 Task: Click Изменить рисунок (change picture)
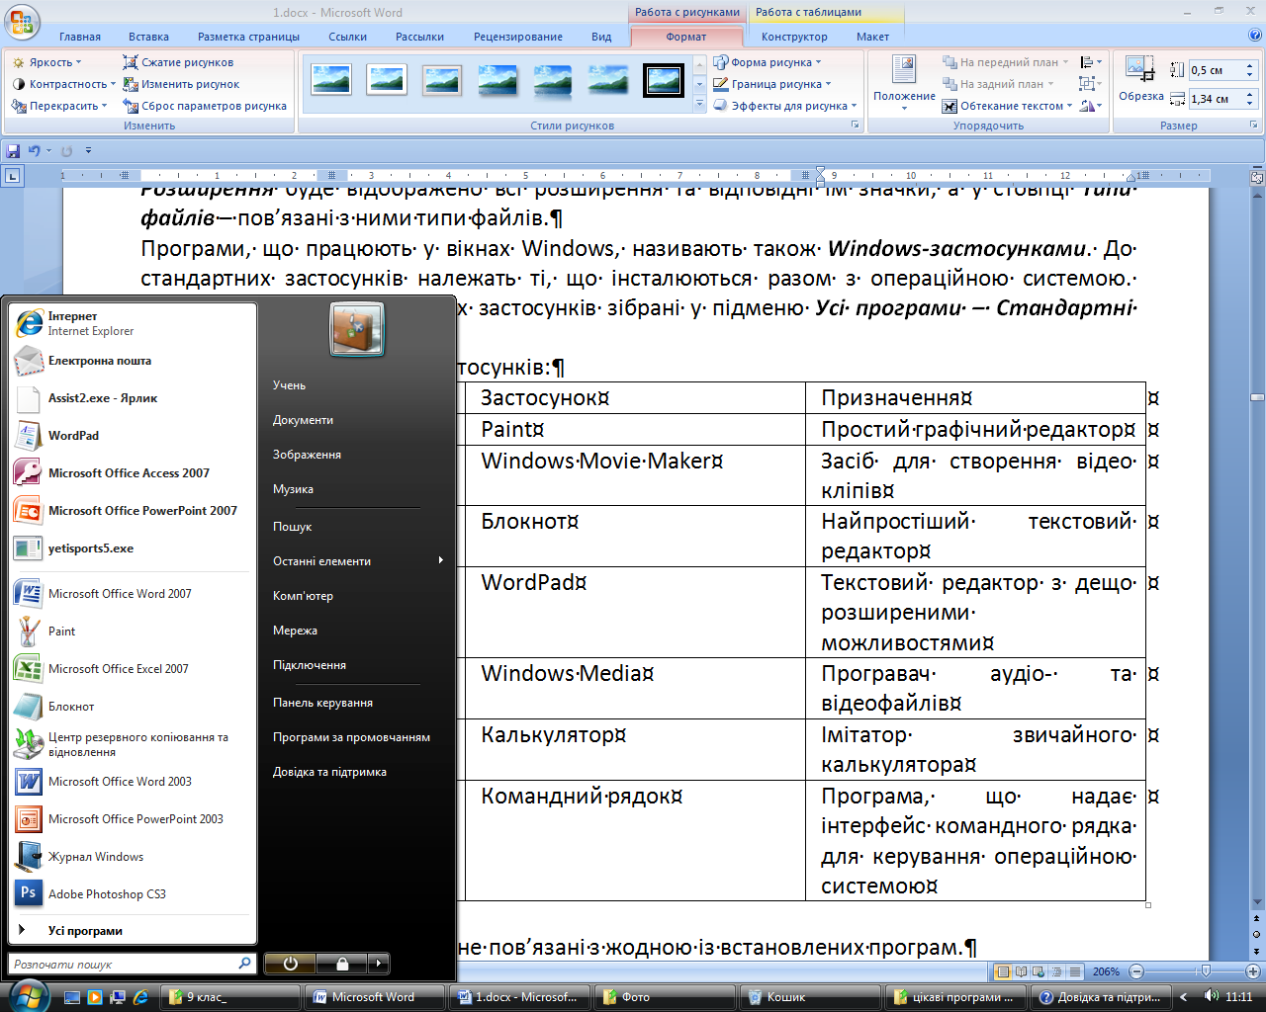pyautogui.click(x=181, y=84)
